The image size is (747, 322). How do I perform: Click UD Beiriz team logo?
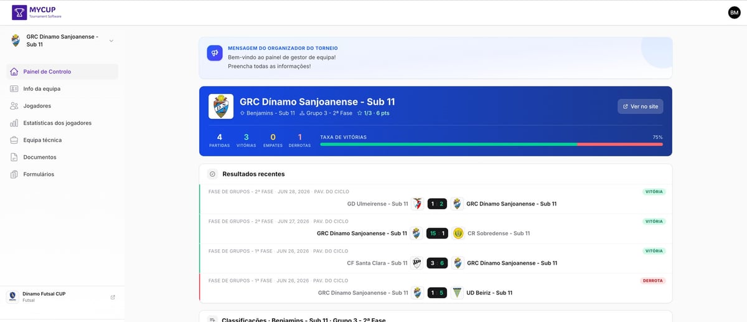(457, 293)
